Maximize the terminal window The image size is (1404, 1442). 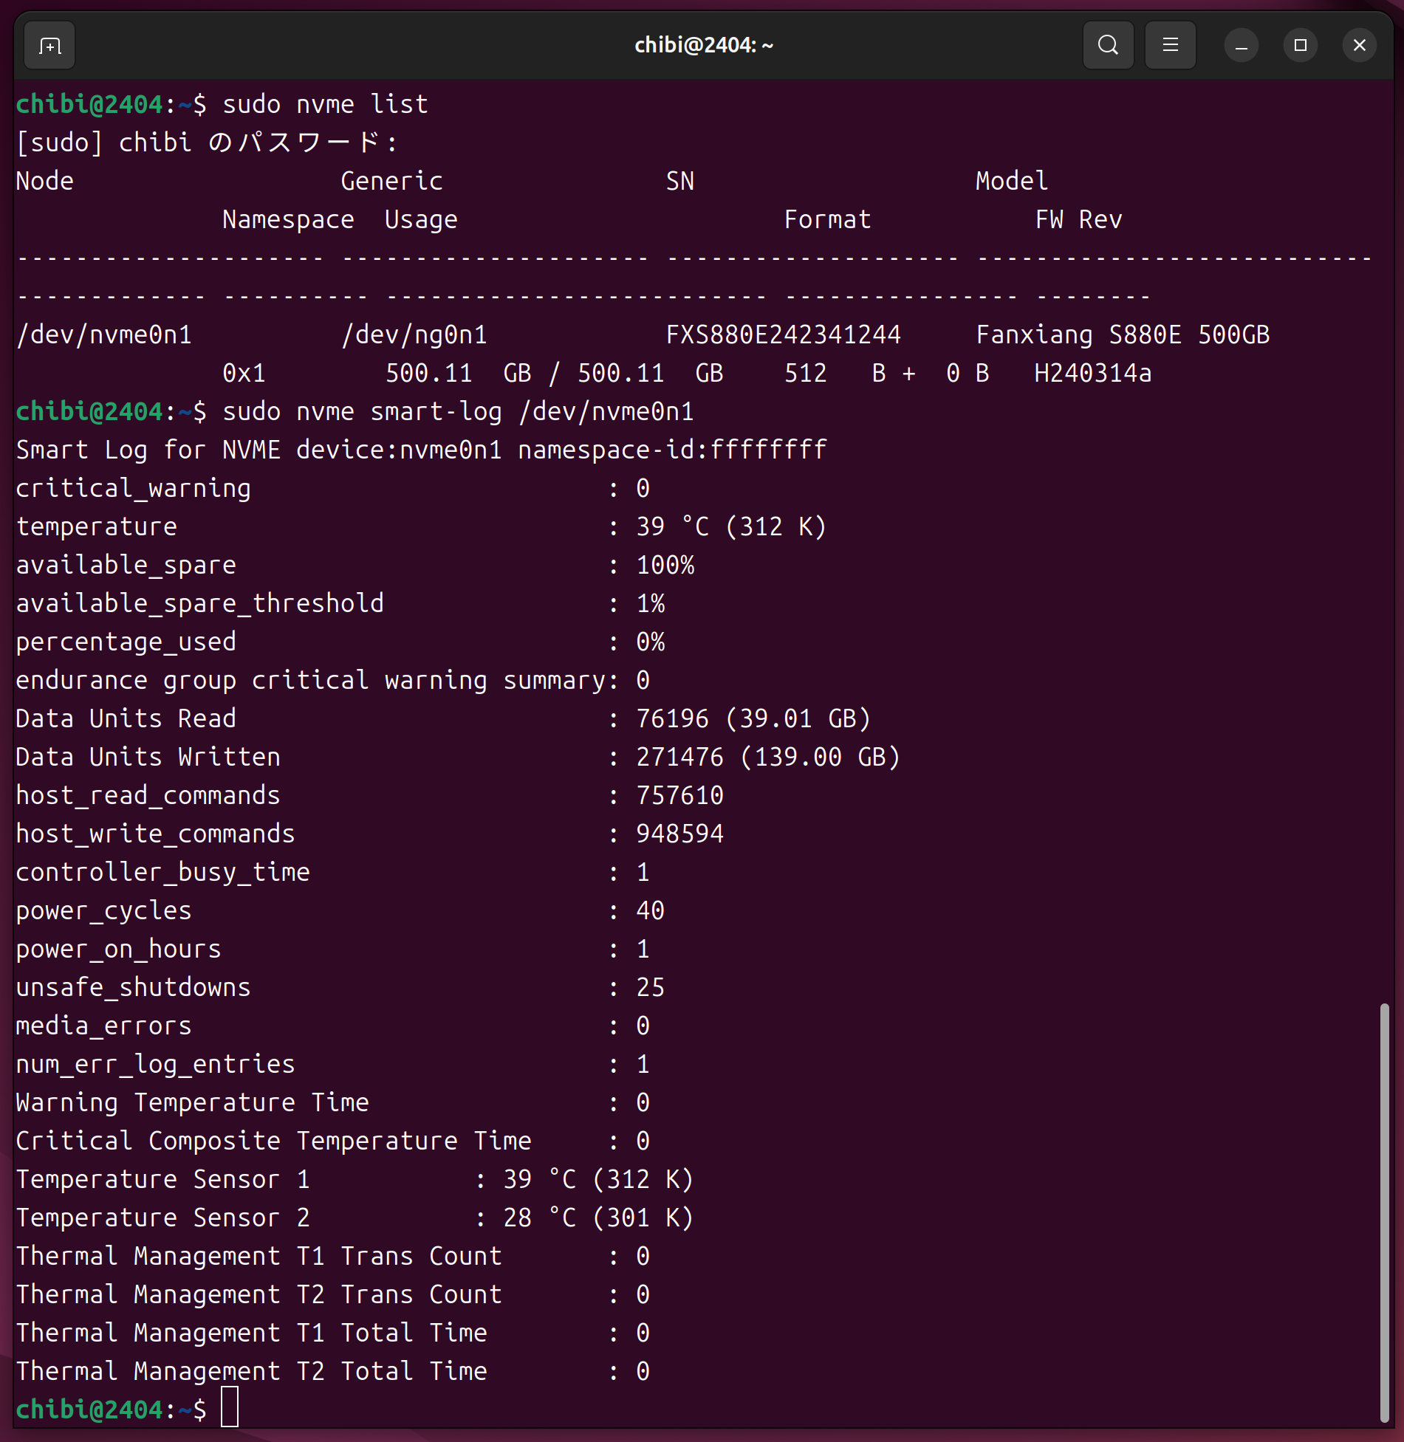pyautogui.click(x=1300, y=46)
